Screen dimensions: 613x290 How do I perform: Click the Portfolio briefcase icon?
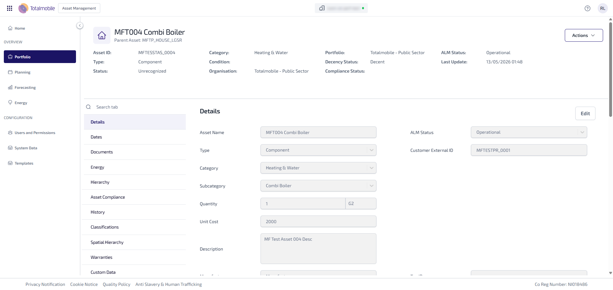pyautogui.click(x=10, y=57)
